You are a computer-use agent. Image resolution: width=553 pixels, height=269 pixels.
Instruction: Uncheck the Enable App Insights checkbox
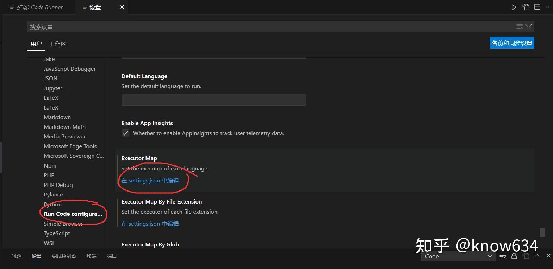click(125, 133)
